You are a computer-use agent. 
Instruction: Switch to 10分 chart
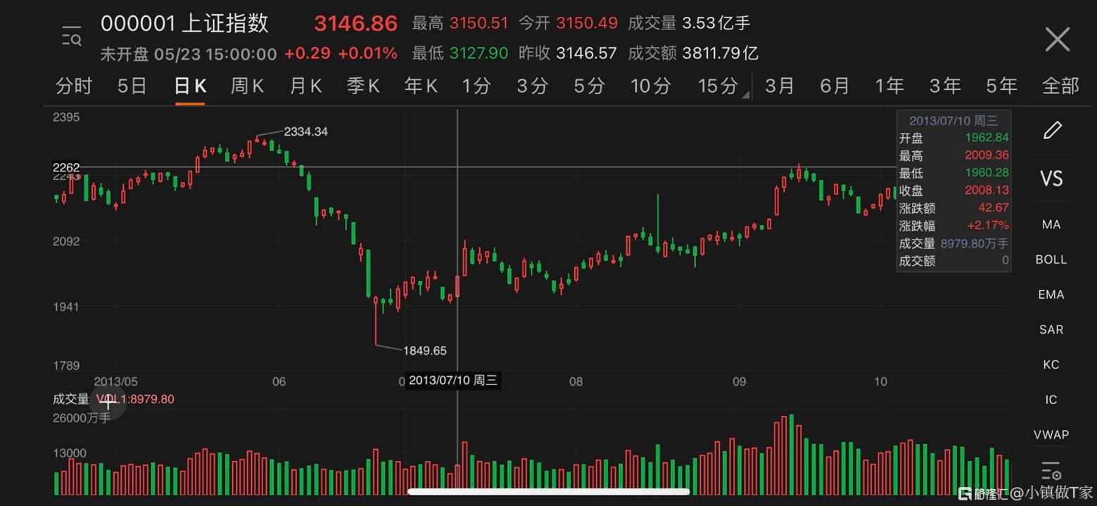[x=651, y=86]
